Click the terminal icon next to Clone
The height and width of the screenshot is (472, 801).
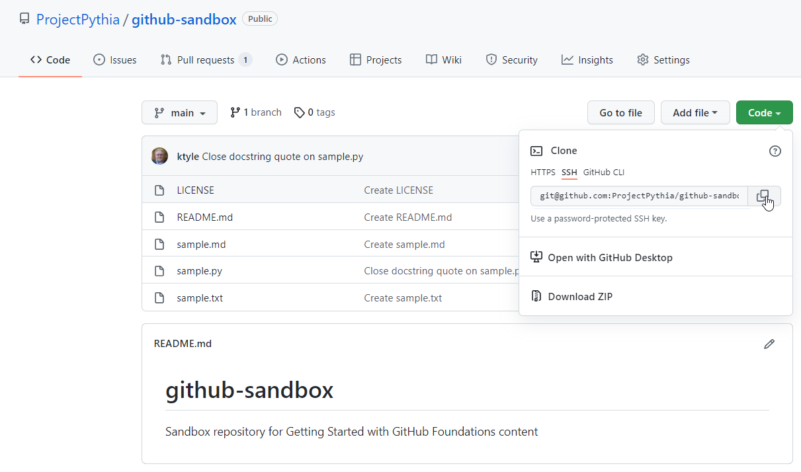tap(536, 151)
